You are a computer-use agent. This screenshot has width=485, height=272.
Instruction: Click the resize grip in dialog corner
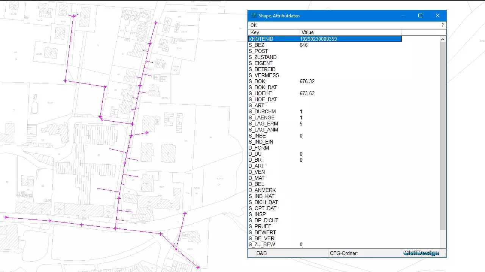coord(444,255)
